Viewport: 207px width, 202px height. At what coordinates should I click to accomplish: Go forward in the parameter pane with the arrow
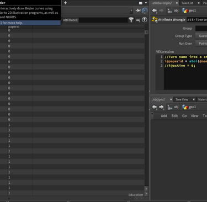pyautogui.click(x=161, y=10)
